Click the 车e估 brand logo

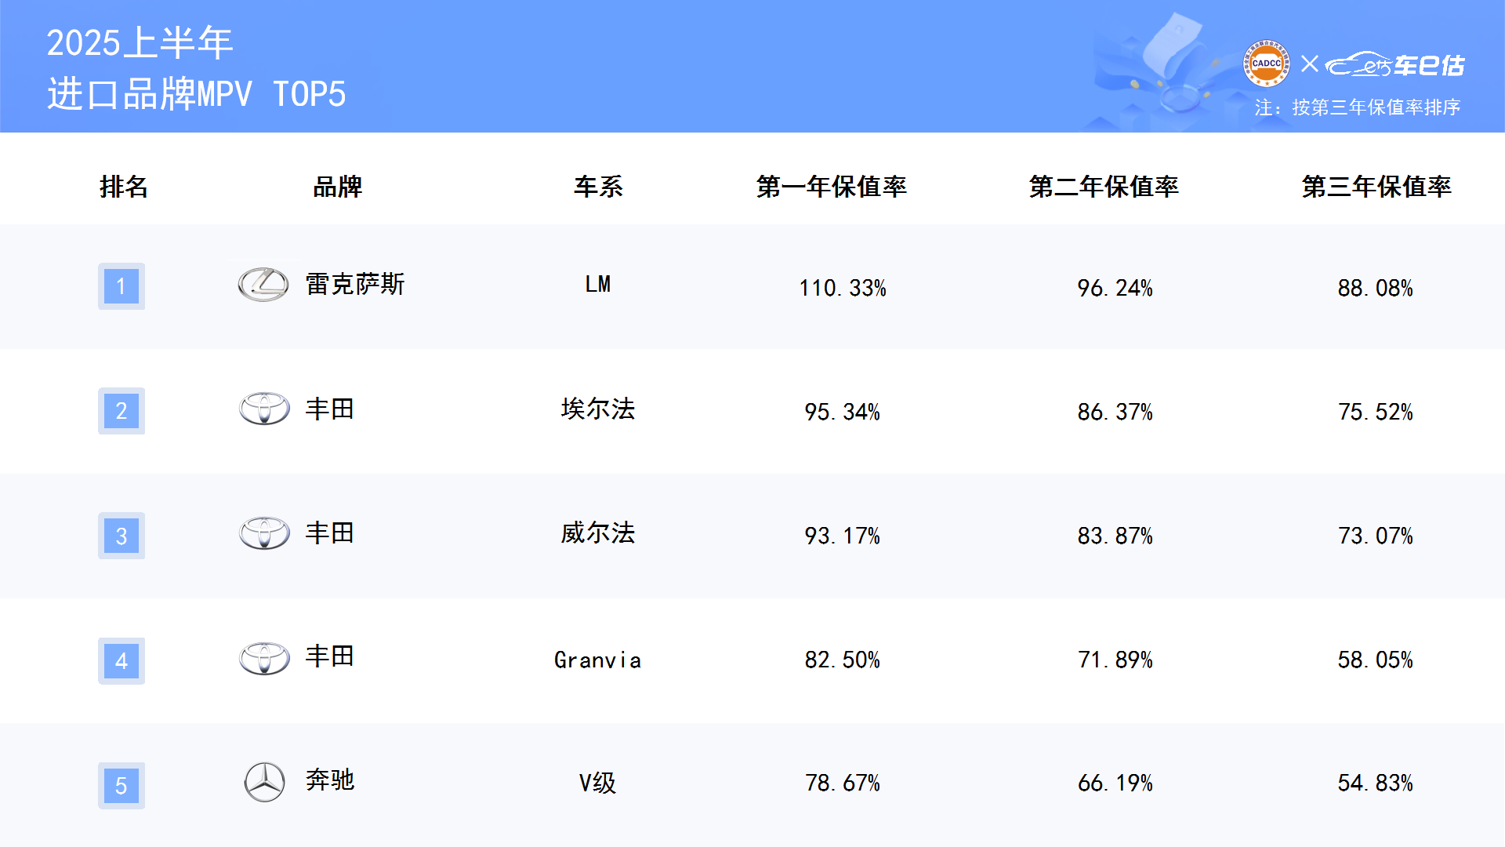pos(1394,64)
